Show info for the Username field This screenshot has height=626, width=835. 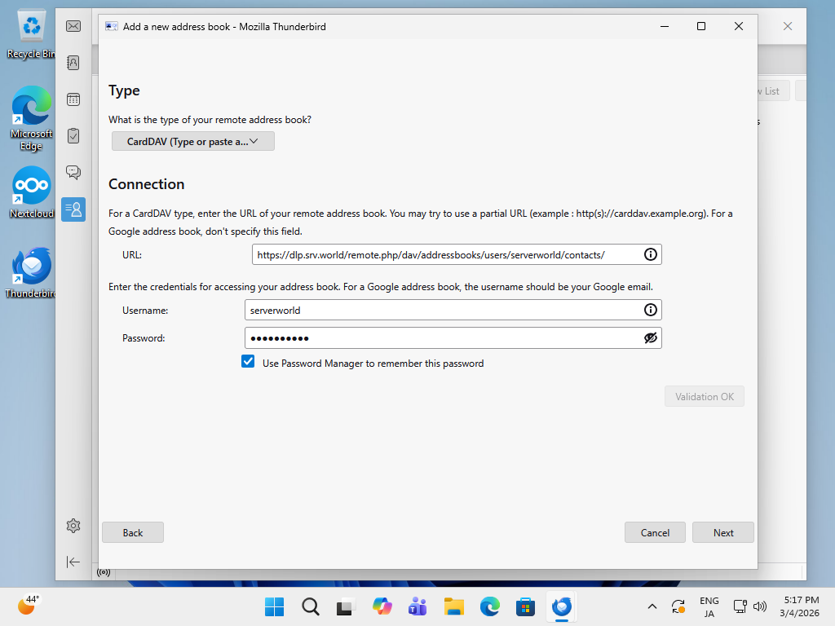click(x=650, y=310)
